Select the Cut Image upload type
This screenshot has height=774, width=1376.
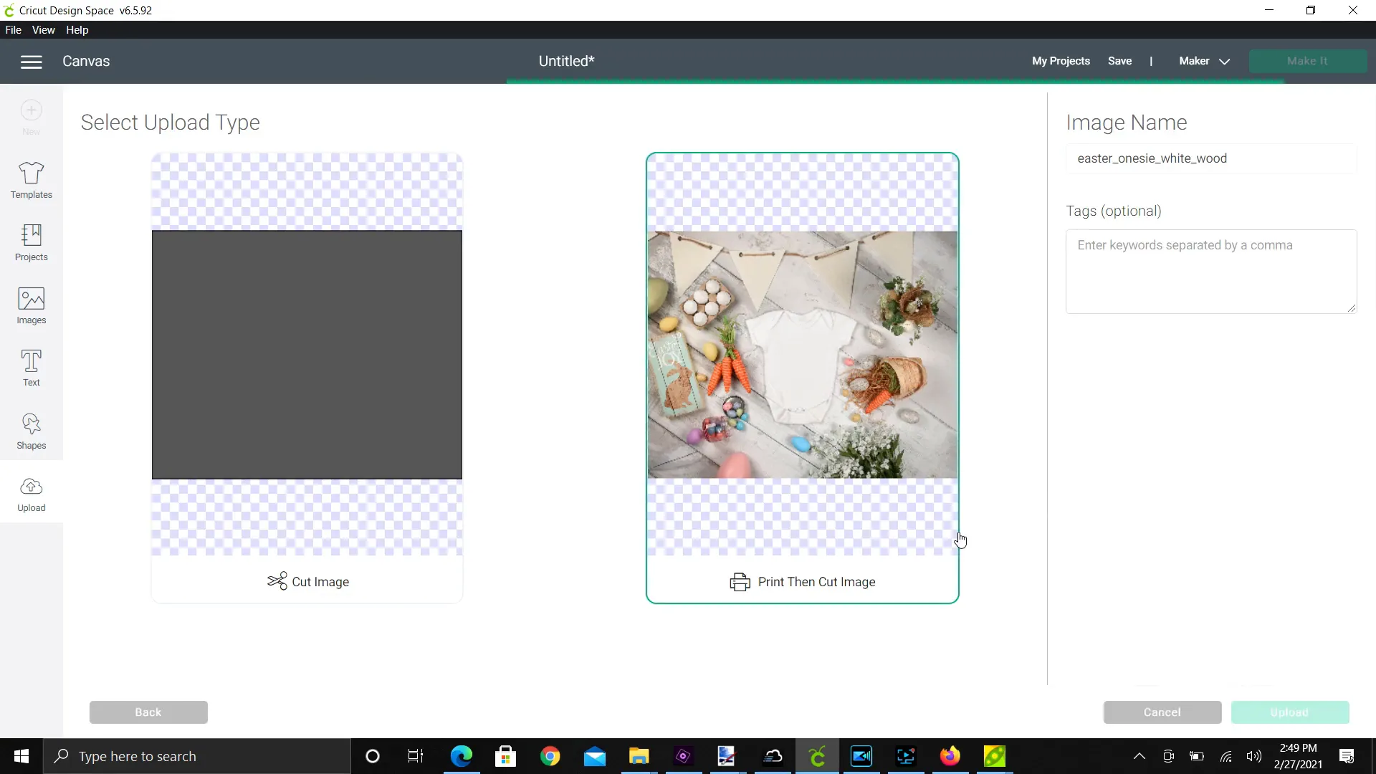coord(307,581)
